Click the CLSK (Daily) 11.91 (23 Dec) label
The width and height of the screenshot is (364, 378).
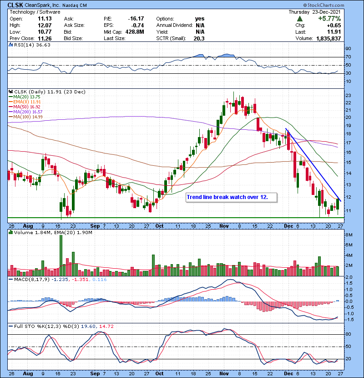(x=50, y=92)
